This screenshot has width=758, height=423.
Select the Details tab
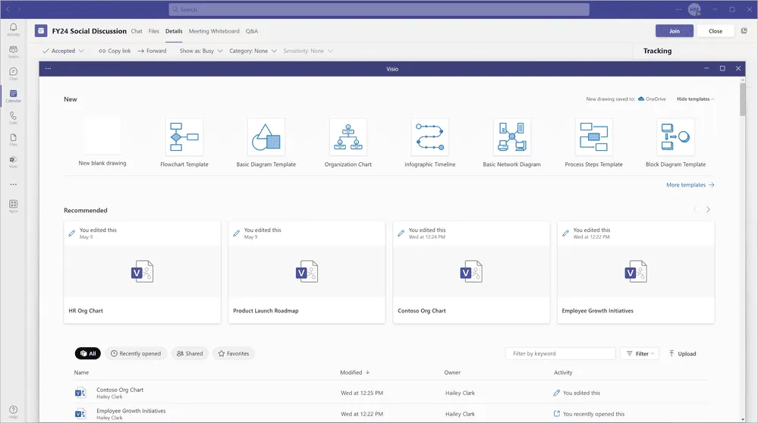pyautogui.click(x=174, y=31)
